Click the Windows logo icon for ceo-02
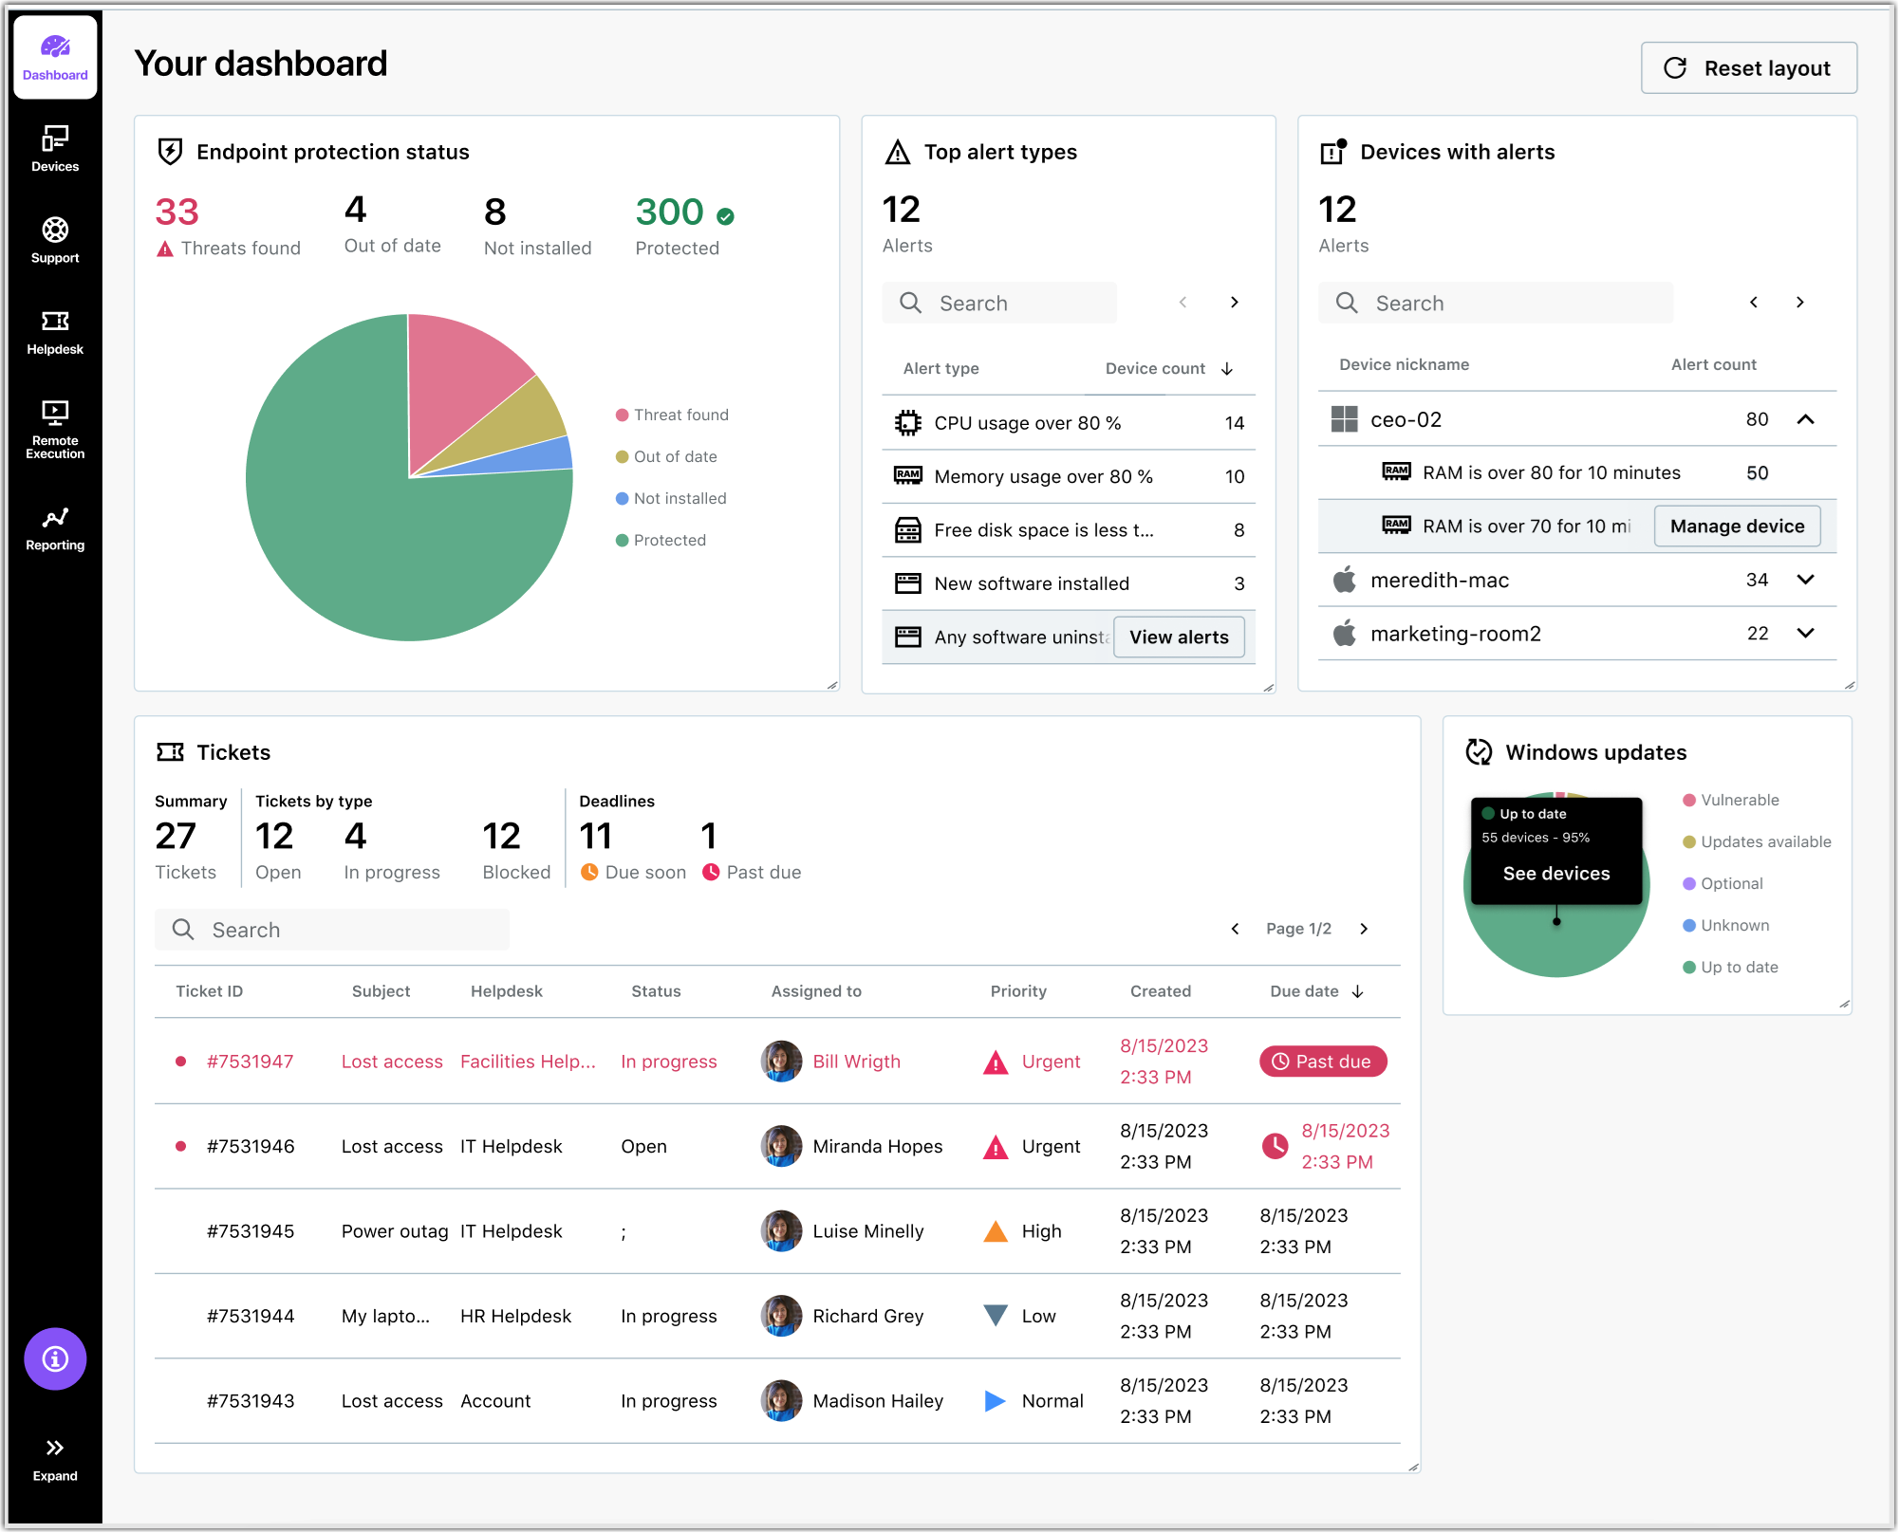 [1344, 419]
